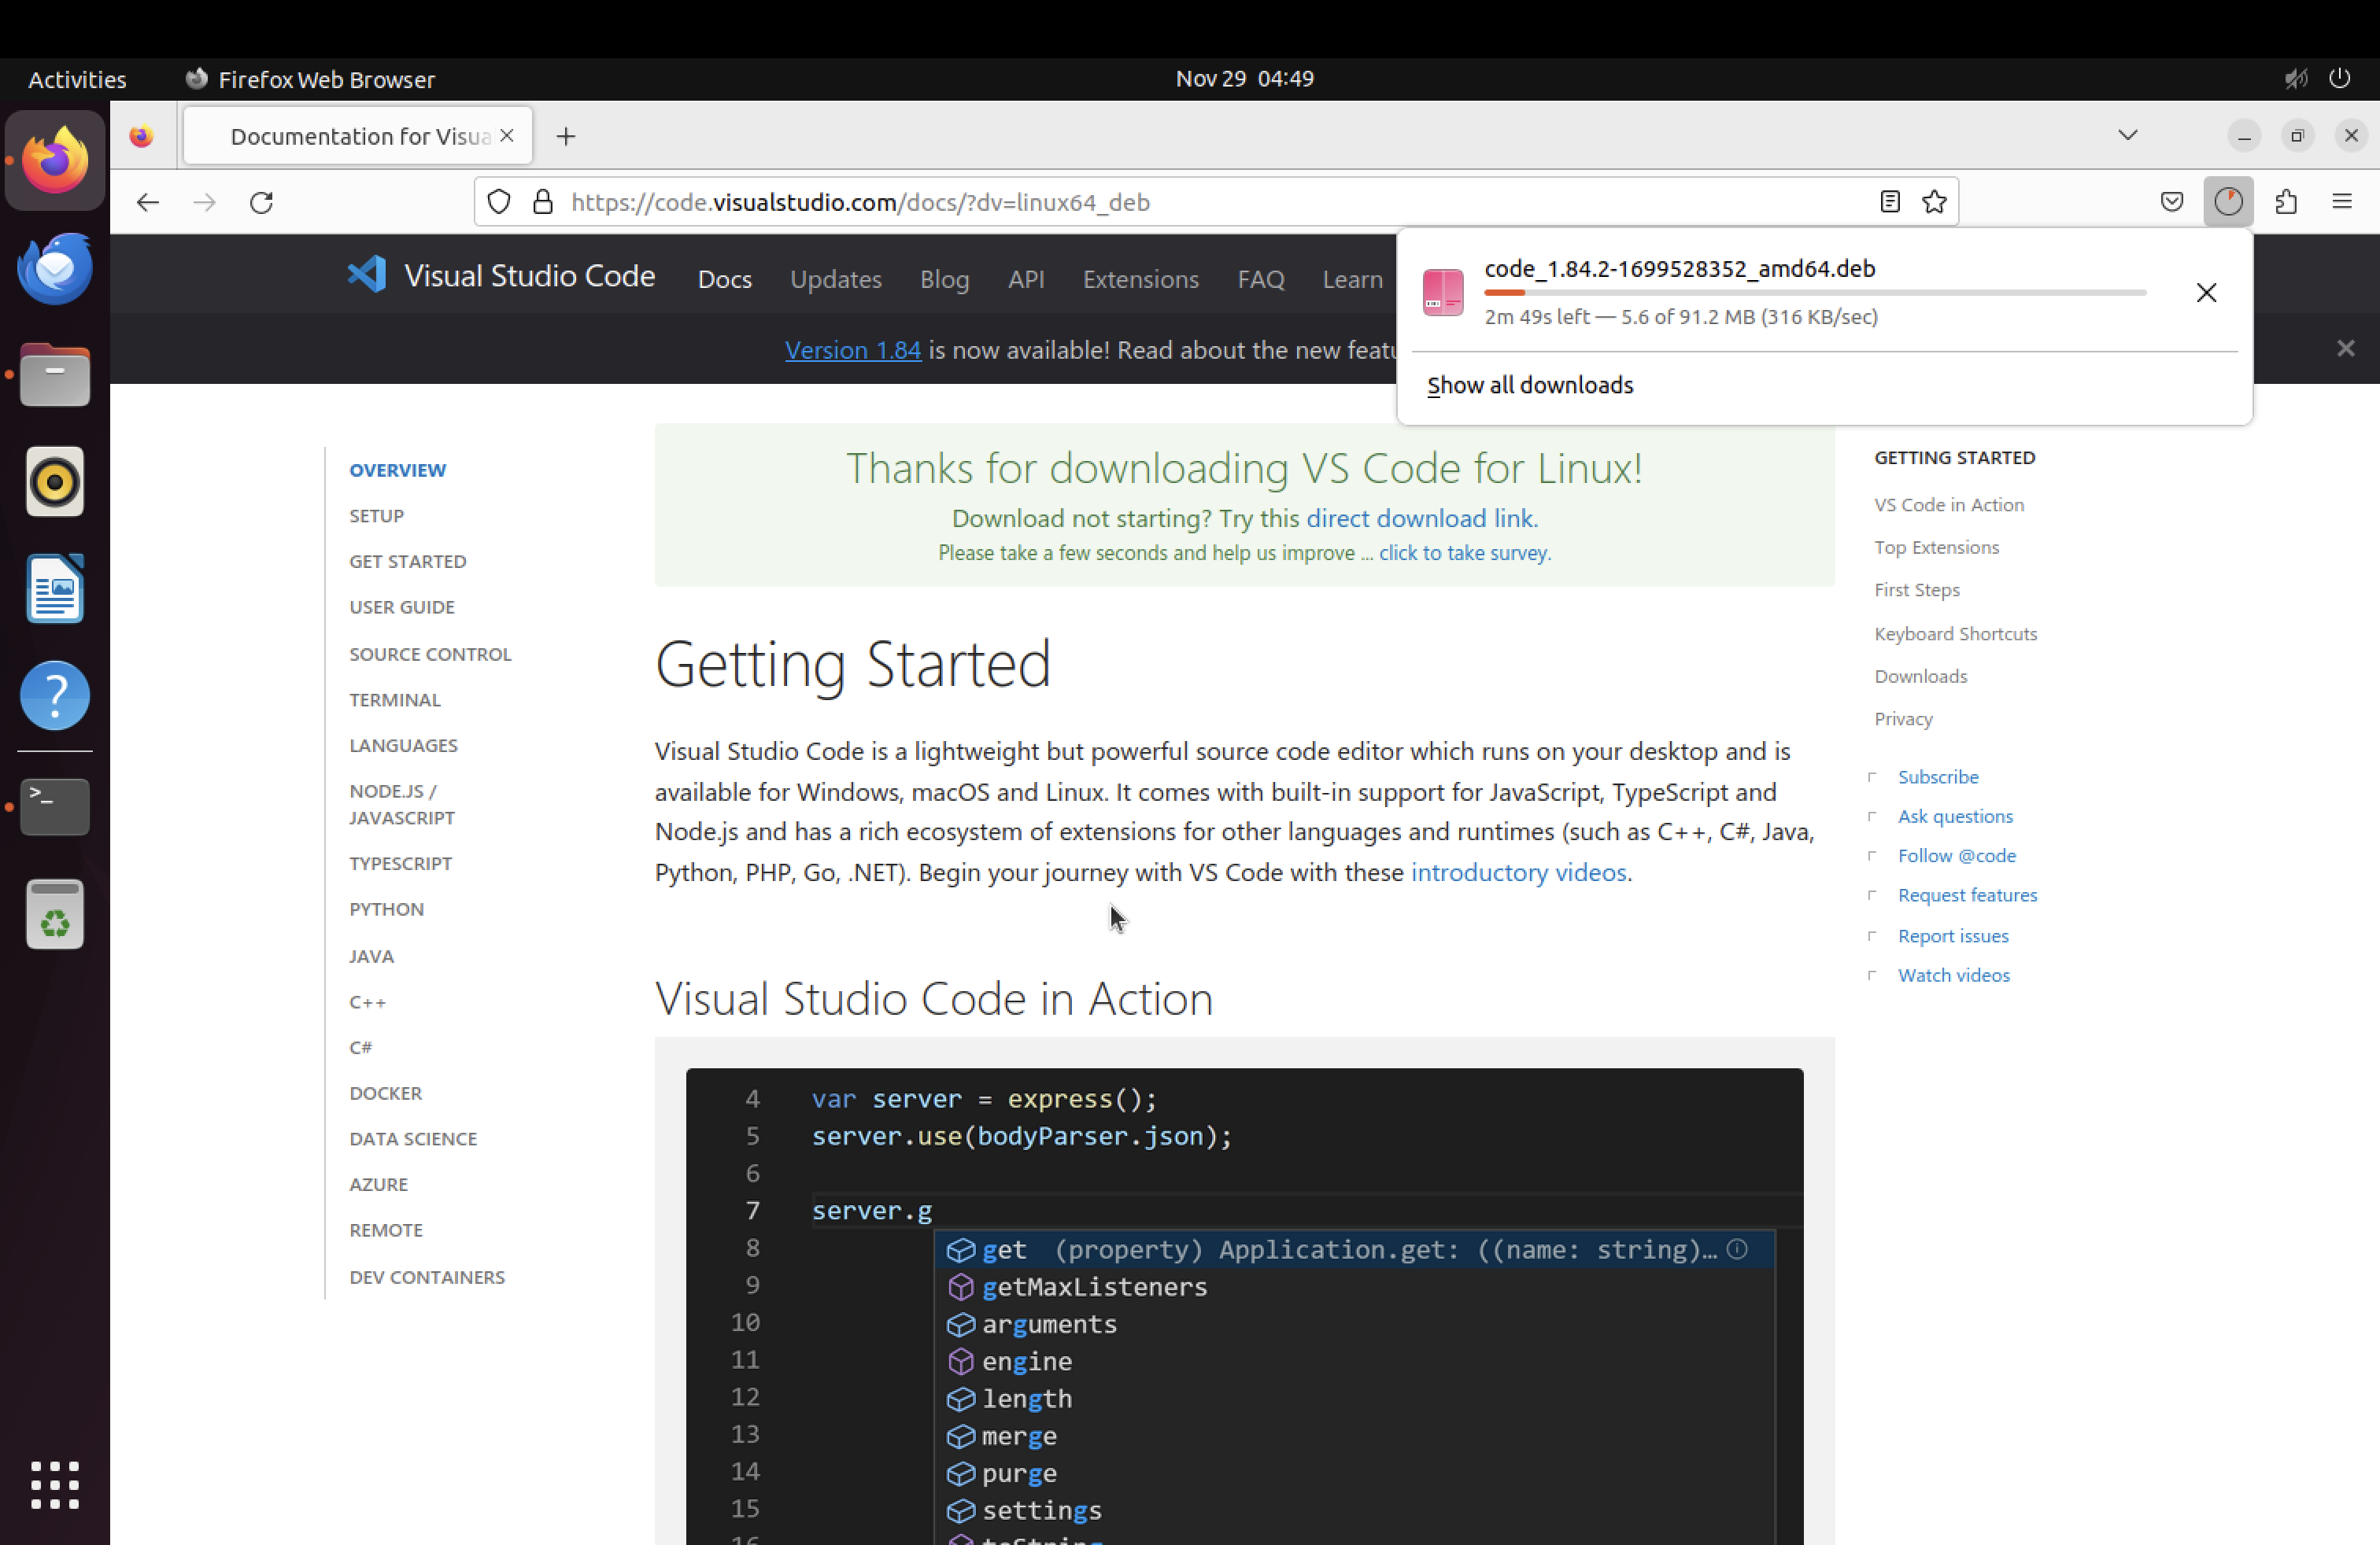Open the Report issues link
This screenshot has height=1545, width=2380.
[x=1953, y=935]
